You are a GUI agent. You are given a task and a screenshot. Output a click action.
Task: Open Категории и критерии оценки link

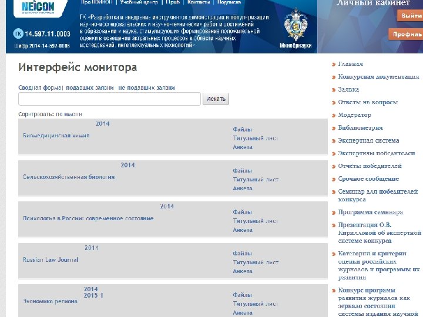379,265
